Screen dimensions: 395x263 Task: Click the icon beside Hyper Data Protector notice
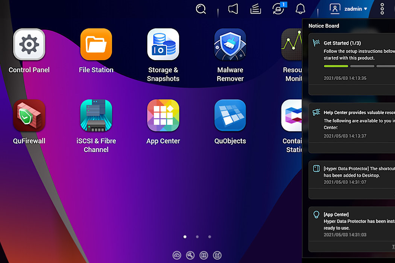point(316,168)
